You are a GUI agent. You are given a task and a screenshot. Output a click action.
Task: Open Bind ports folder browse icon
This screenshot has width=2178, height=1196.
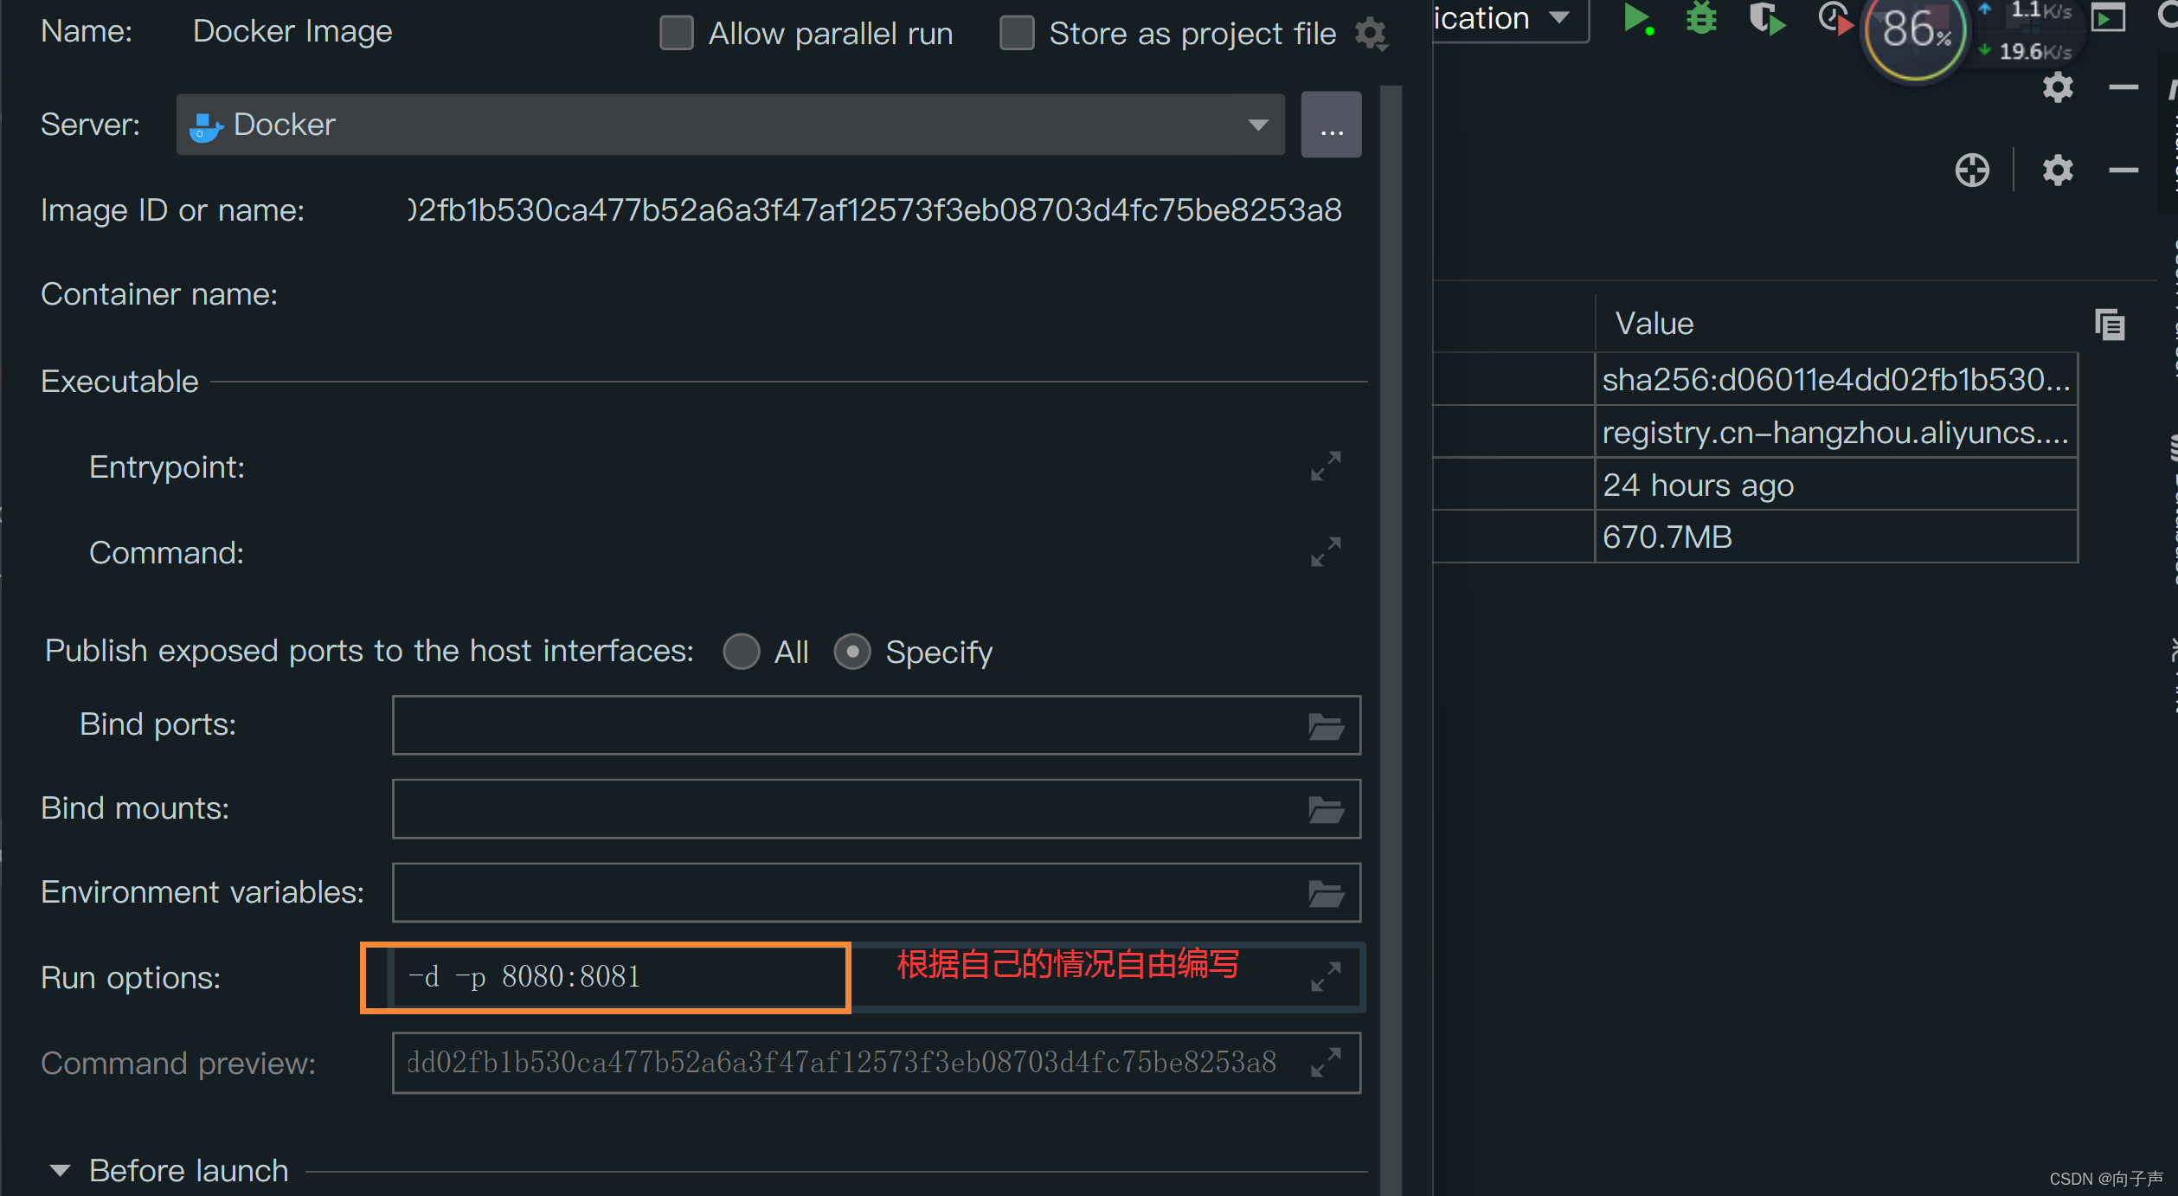[x=1325, y=726]
